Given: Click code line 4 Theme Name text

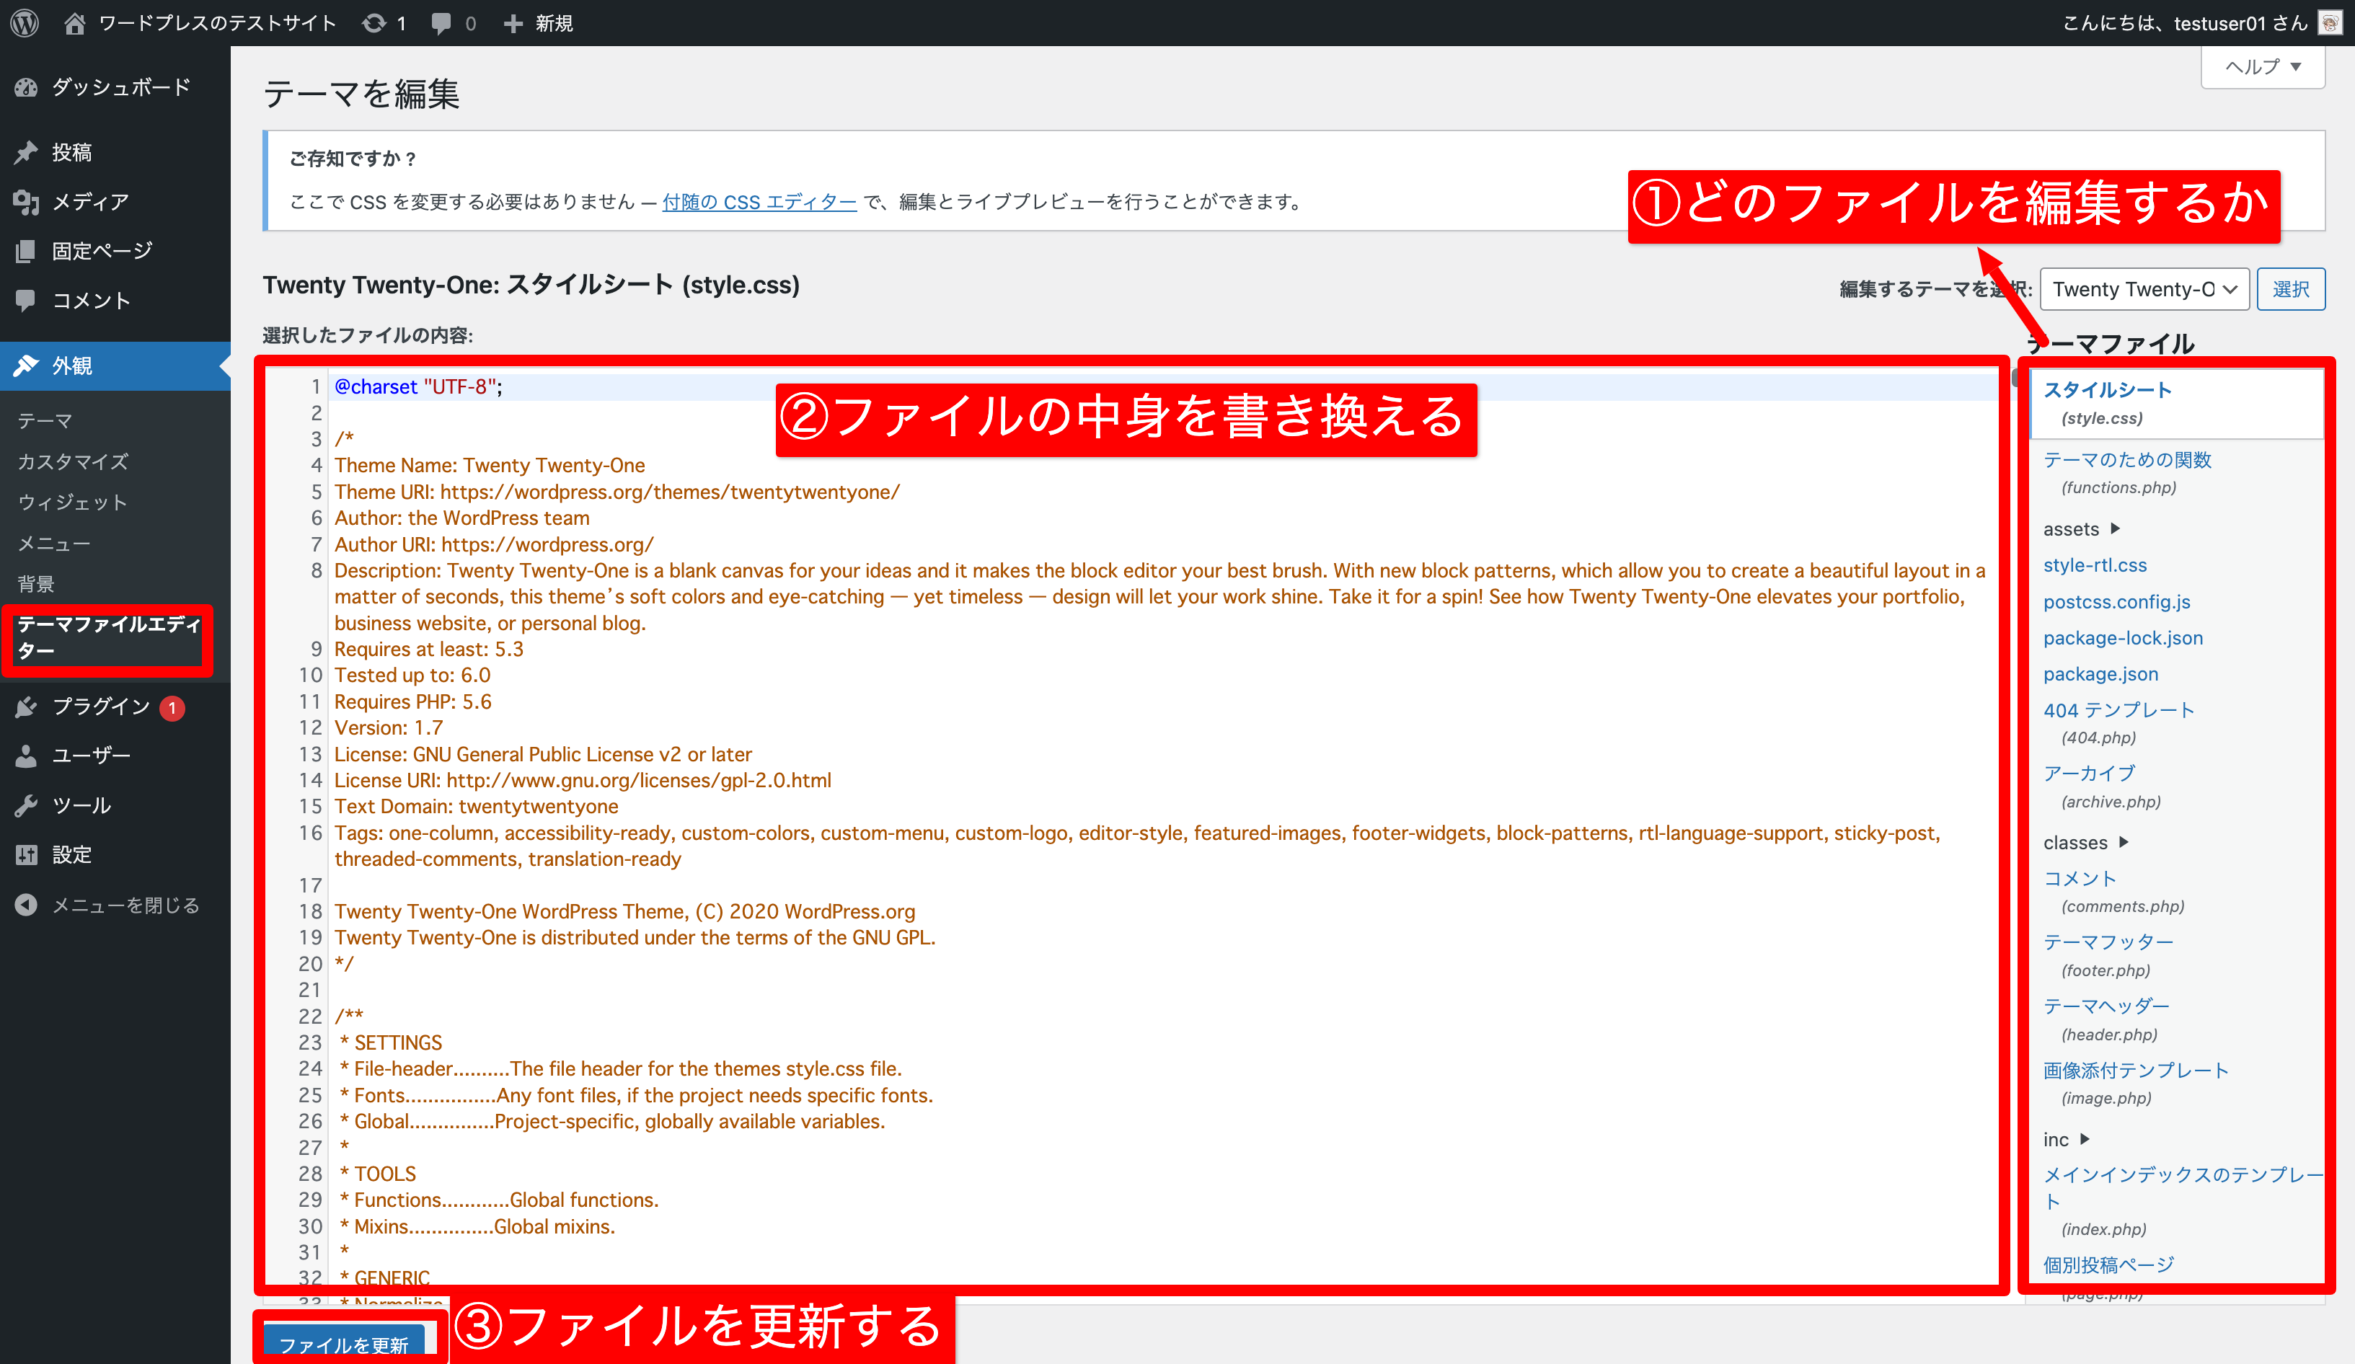Looking at the screenshot, I should coord(490,465).
